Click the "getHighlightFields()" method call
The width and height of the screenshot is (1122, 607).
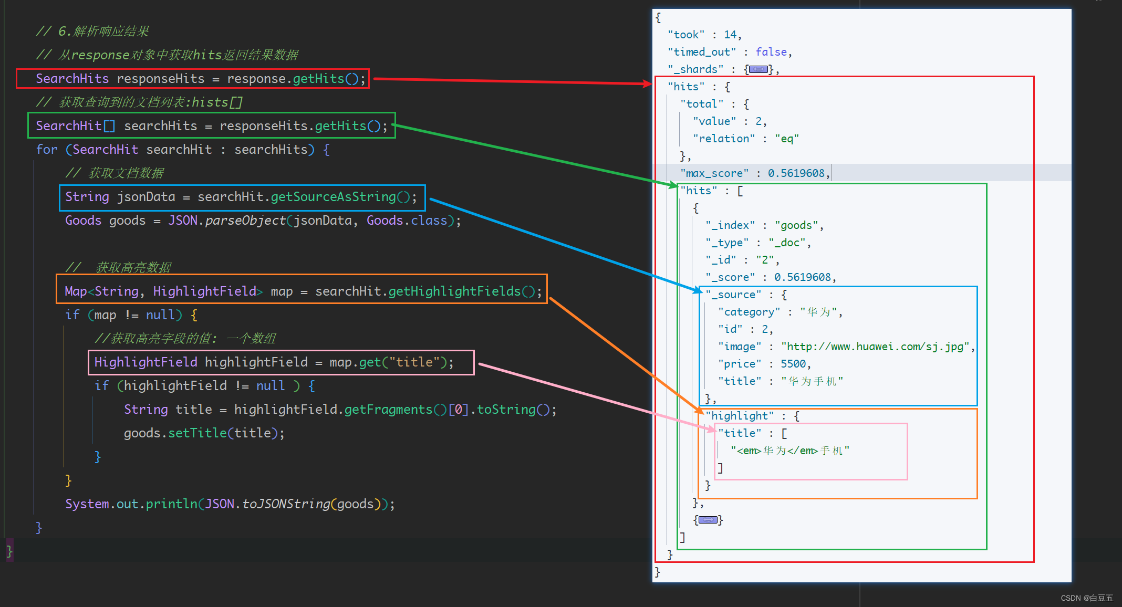tap(462, 291)
